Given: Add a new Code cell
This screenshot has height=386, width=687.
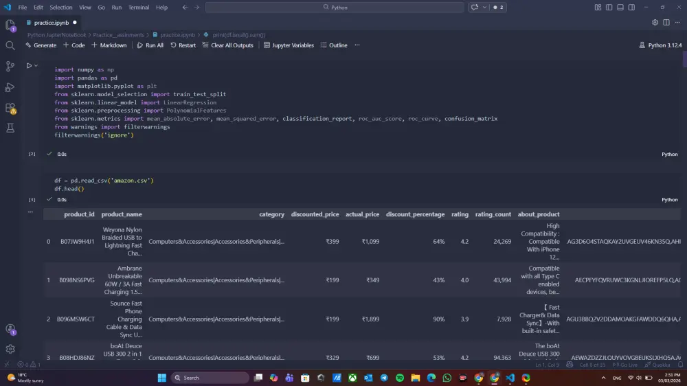Looking at the screenshot, I should coord(74,45).
